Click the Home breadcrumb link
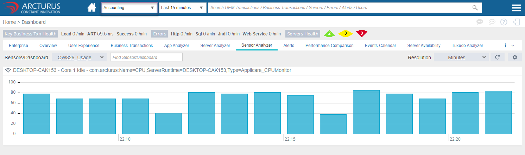 point(9,22)
